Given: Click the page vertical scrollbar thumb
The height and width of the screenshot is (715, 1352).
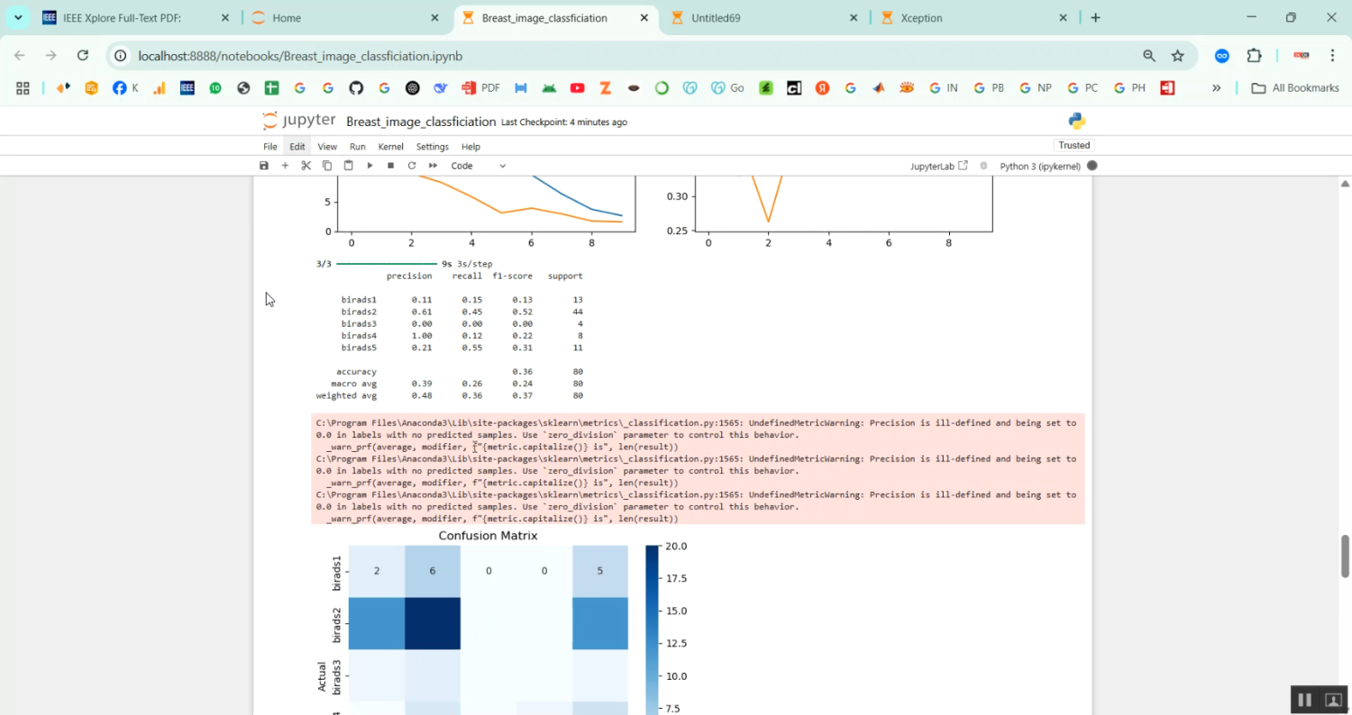Looking at the screenshot, I should click(1345, 556).
